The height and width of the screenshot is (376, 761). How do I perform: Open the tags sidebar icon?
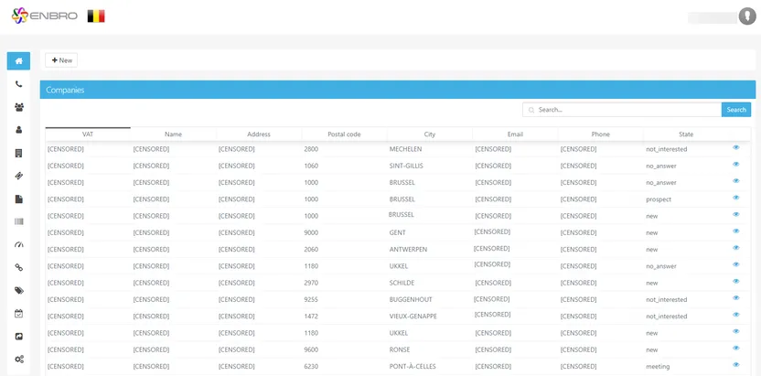pyautogui.click(x=19, y=291)
